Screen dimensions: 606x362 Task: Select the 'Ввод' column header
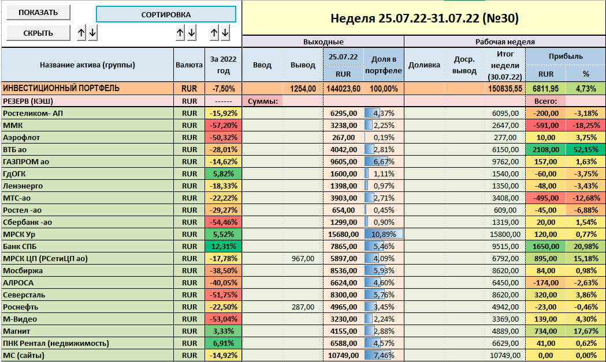(262, 65)
